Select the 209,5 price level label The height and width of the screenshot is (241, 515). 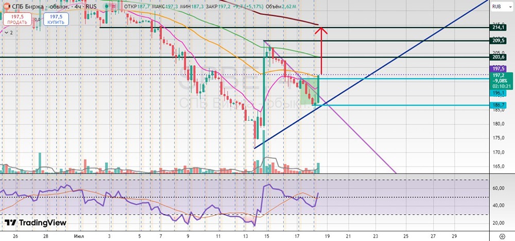tap(498, 41)
